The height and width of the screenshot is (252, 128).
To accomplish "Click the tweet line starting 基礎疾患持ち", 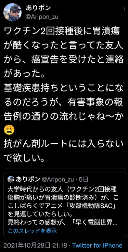I will [63, 88].
